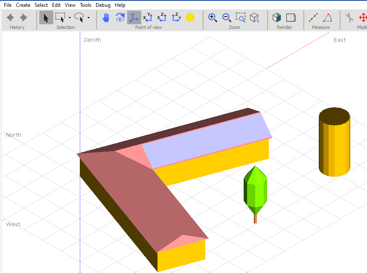Screen dimensions: 367x273
Task: Click the zoom out magnifier
Action: (x=227, y=17)
